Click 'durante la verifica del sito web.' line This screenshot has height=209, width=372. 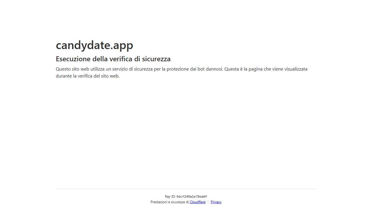coord(87,76)
